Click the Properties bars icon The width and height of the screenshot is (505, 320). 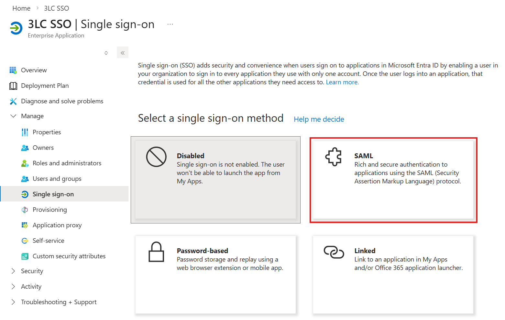(x=25, y=132)
